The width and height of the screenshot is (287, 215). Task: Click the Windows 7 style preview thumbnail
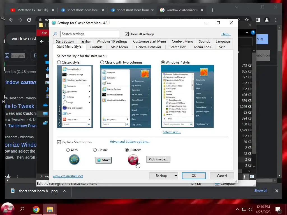pos(187,96)
